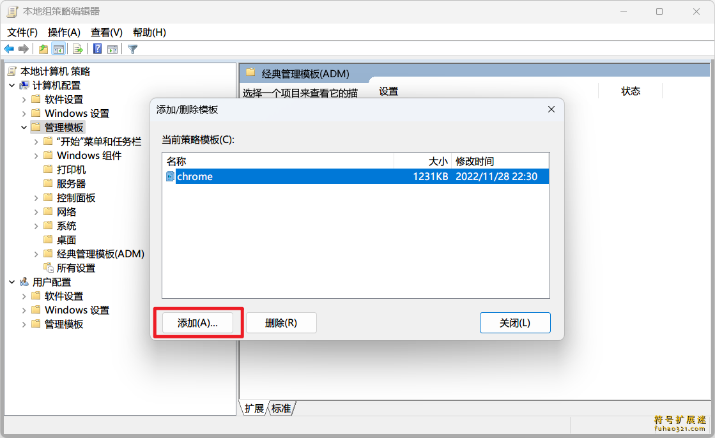This screenshot has width=715, height=438.
Task: Switch to the 标准 tab
Action: click(x=281, y=409)
